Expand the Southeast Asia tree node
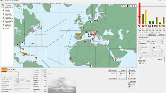Screen dimensions: 166x93 click(2, 13)
